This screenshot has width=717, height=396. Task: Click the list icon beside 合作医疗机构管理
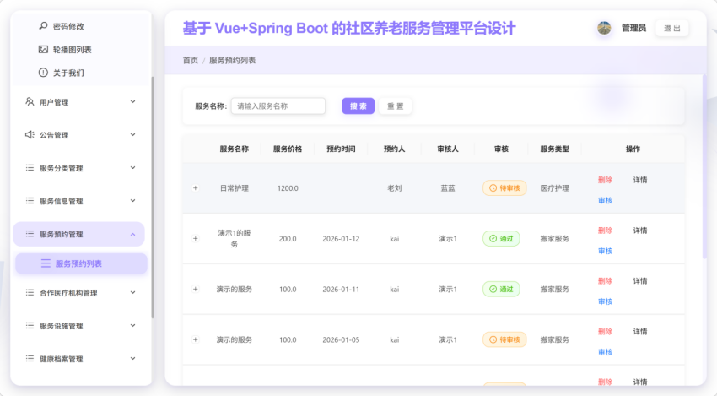30,292
